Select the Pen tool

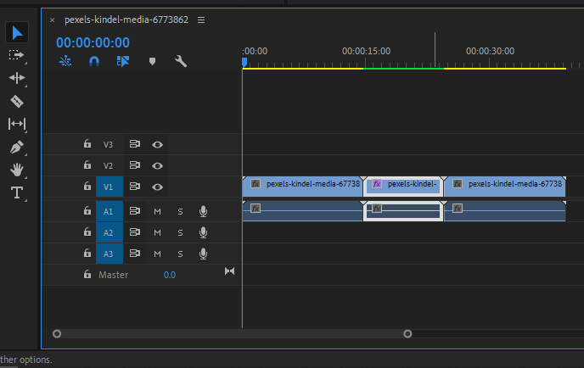(17, 147)
